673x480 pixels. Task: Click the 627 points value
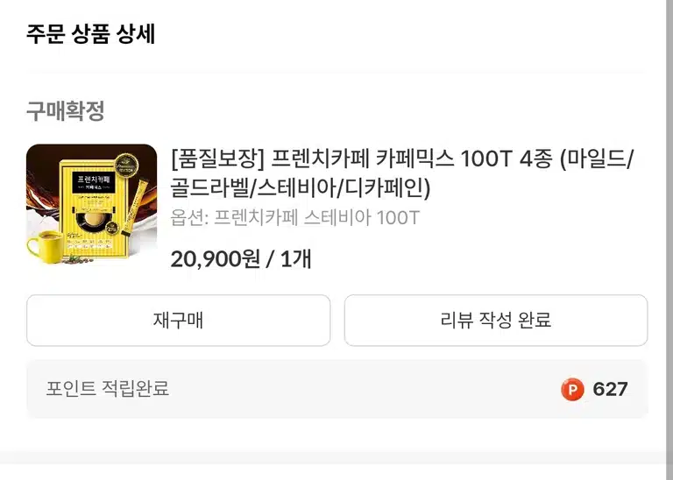pos(610,390)
